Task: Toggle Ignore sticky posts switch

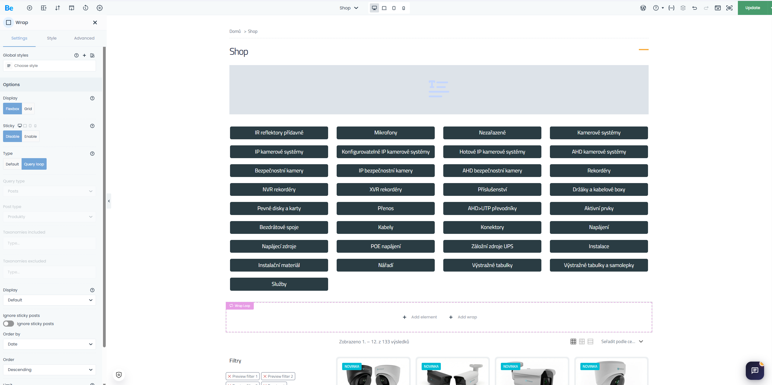Action: point(9,324)
